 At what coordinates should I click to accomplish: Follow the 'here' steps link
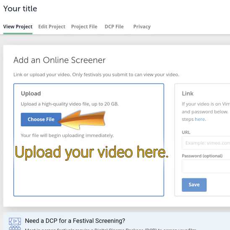[x=200, y=119]
